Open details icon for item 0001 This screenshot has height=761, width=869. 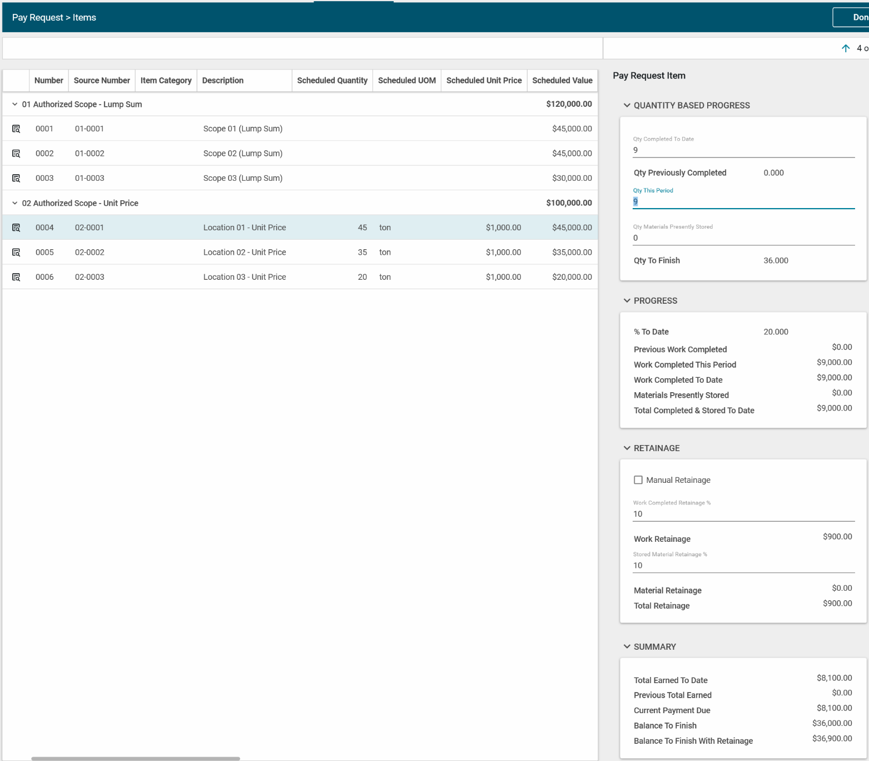tap(16, 129)
